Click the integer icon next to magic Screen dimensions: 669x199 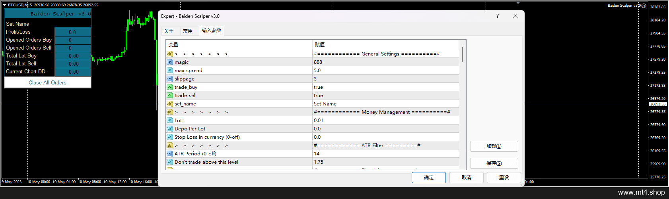(x=170, y=62)
